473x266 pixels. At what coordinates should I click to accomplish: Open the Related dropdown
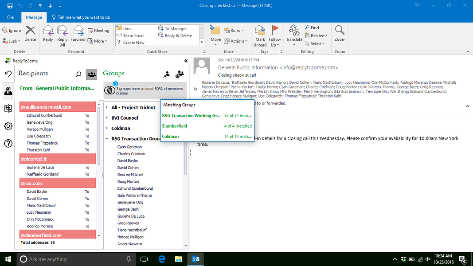[x=316, y=35]
